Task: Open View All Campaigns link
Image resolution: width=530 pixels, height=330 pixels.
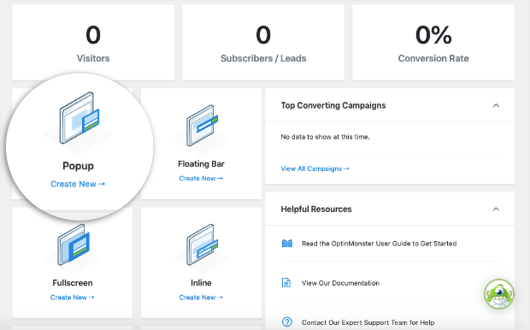Action: tap(315, 168)
